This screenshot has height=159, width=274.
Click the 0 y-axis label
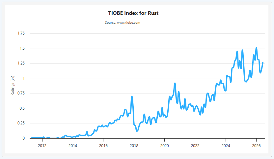(24, 138)
